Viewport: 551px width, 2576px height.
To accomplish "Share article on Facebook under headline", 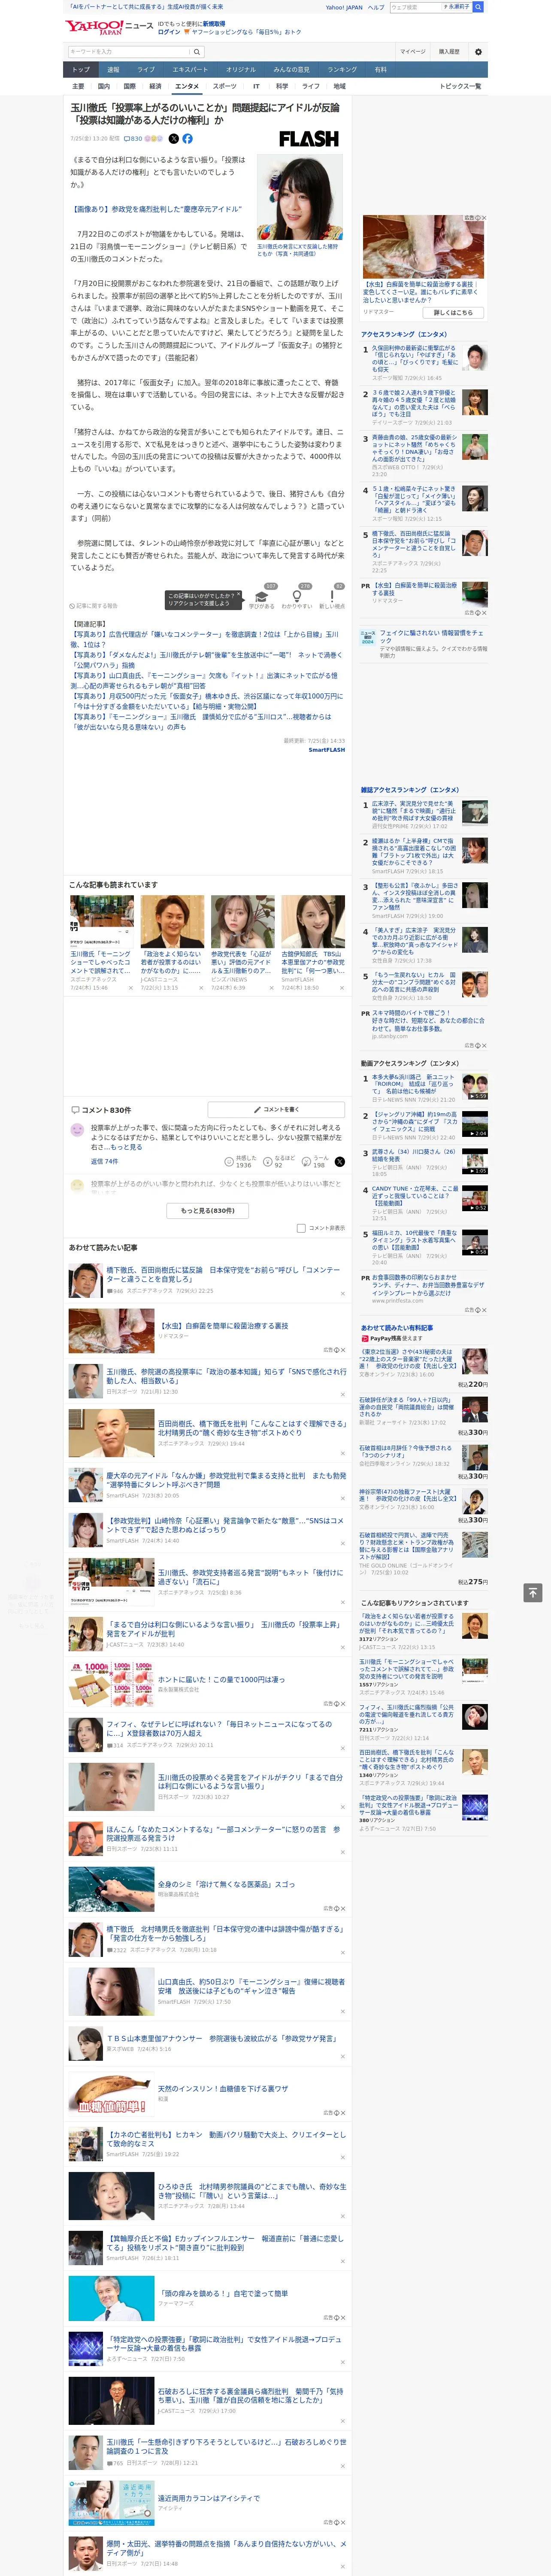I will pyautogui.click(x=187, y=139).
